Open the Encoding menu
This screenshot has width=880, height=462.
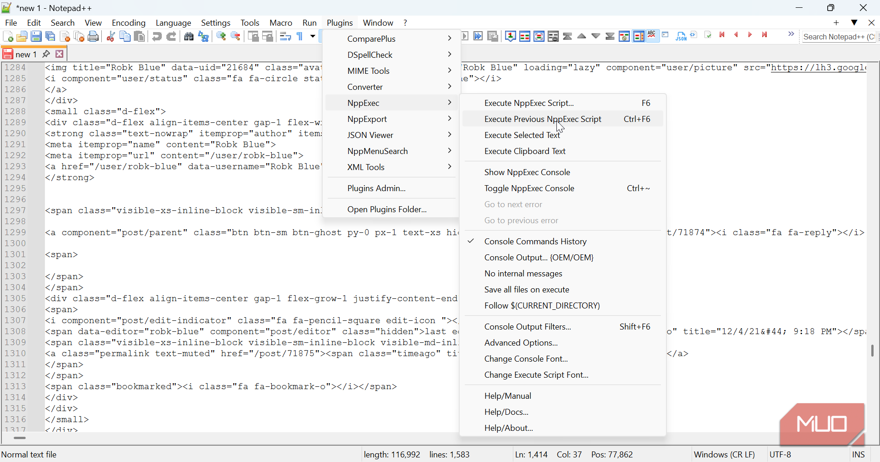pyautogui.click(x=129, y=23)
